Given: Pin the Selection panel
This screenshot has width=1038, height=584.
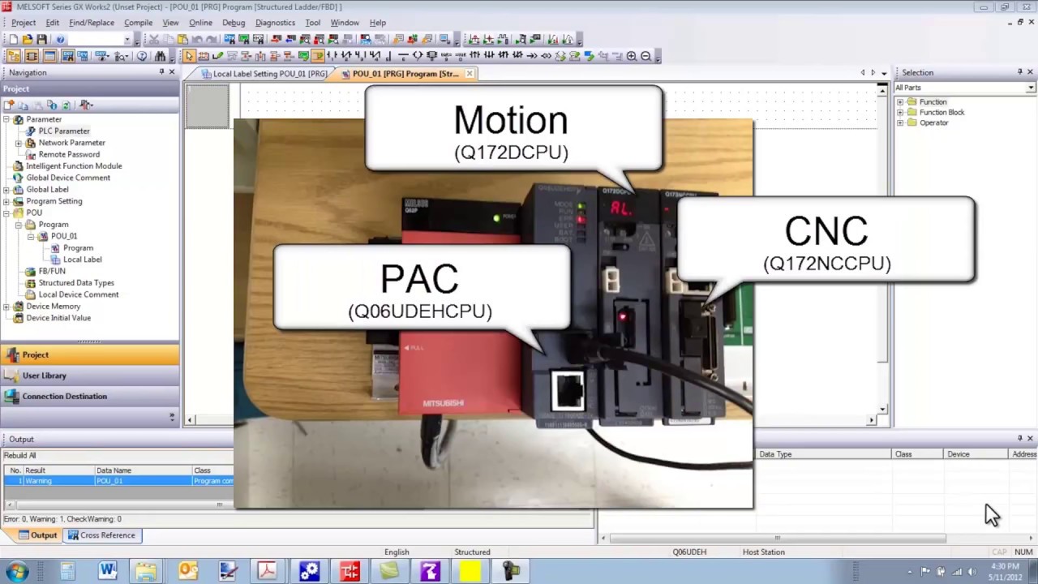Looking at the screenshot, I should (1019, 72).
